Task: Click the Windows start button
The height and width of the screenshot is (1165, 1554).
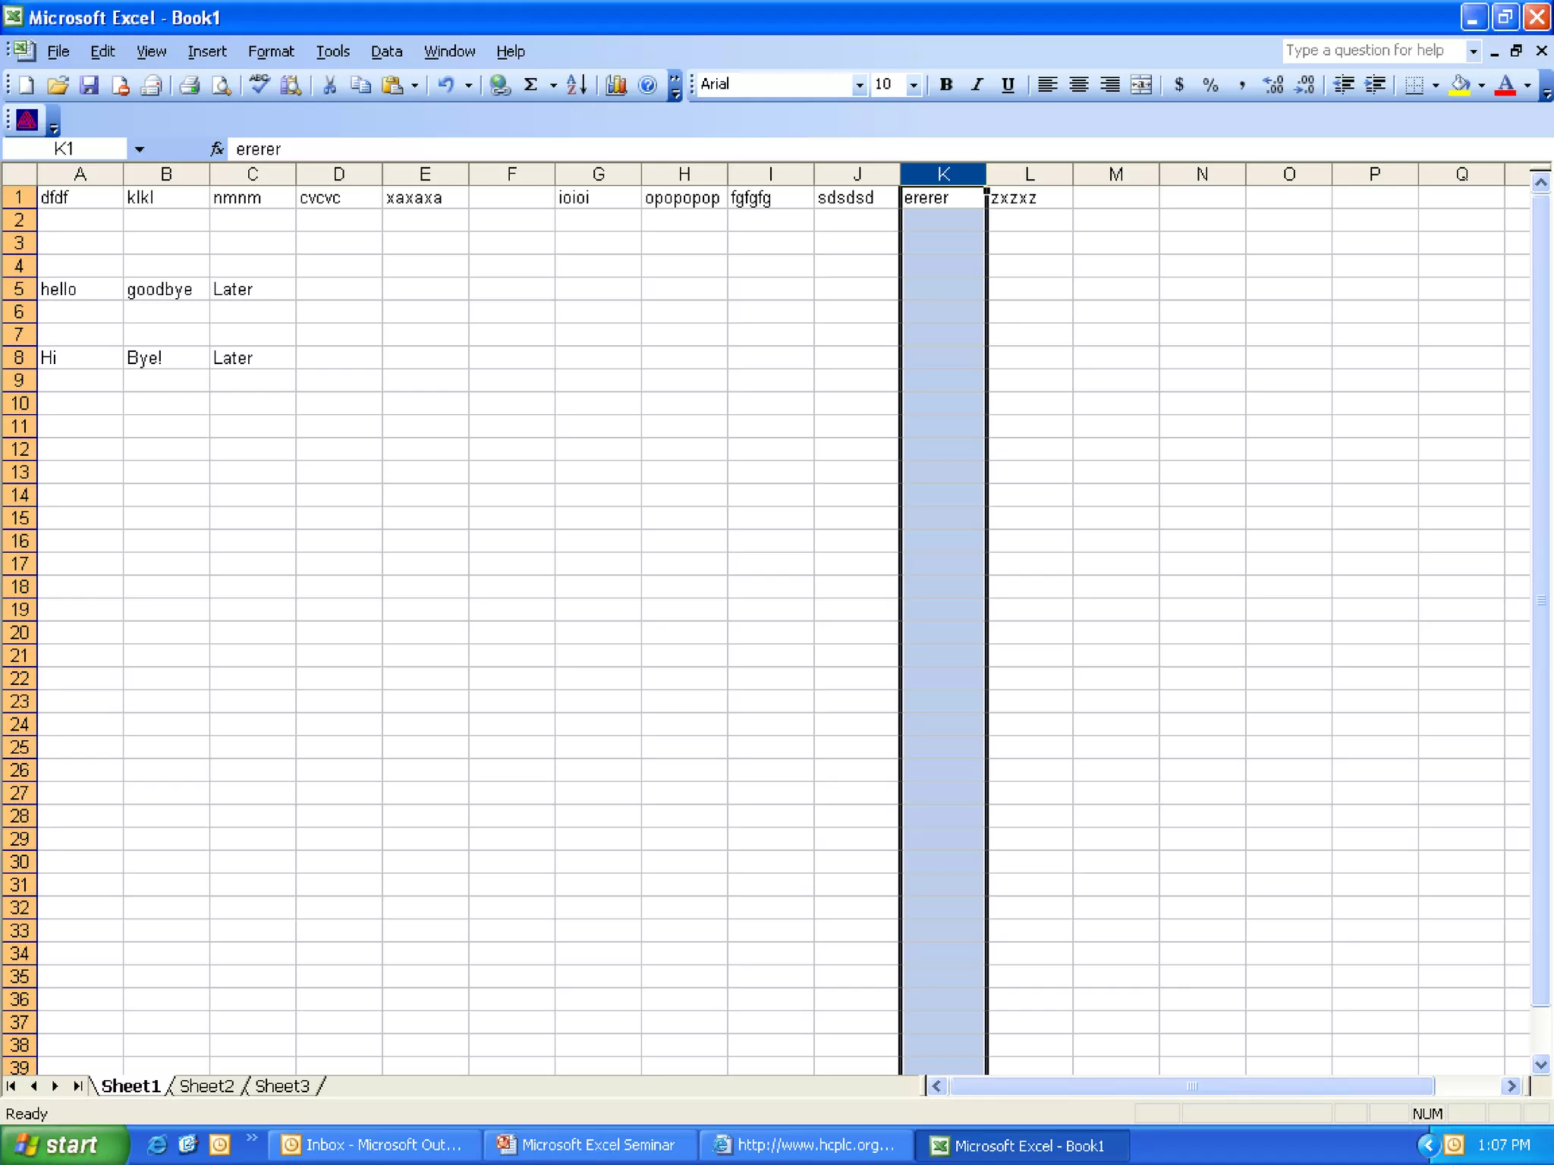Action: click(64, 1145)
